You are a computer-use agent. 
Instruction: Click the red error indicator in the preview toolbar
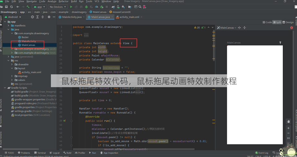click(292, 28)
